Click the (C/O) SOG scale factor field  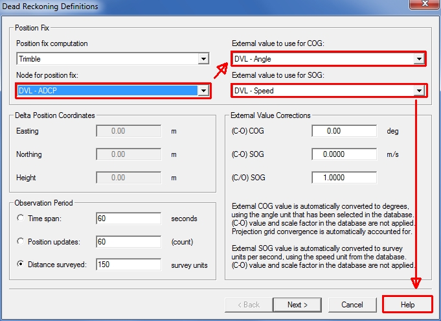345,178
